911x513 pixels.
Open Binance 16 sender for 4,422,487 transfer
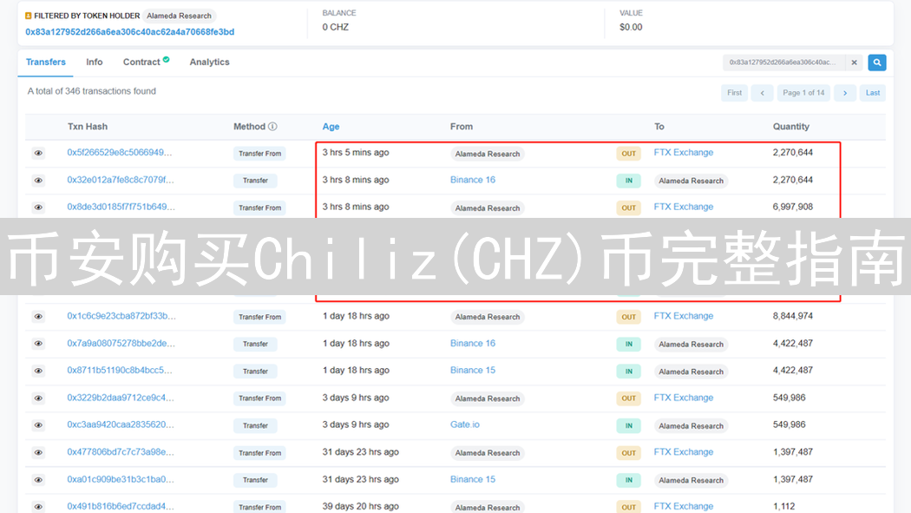(x=473, y=344)
